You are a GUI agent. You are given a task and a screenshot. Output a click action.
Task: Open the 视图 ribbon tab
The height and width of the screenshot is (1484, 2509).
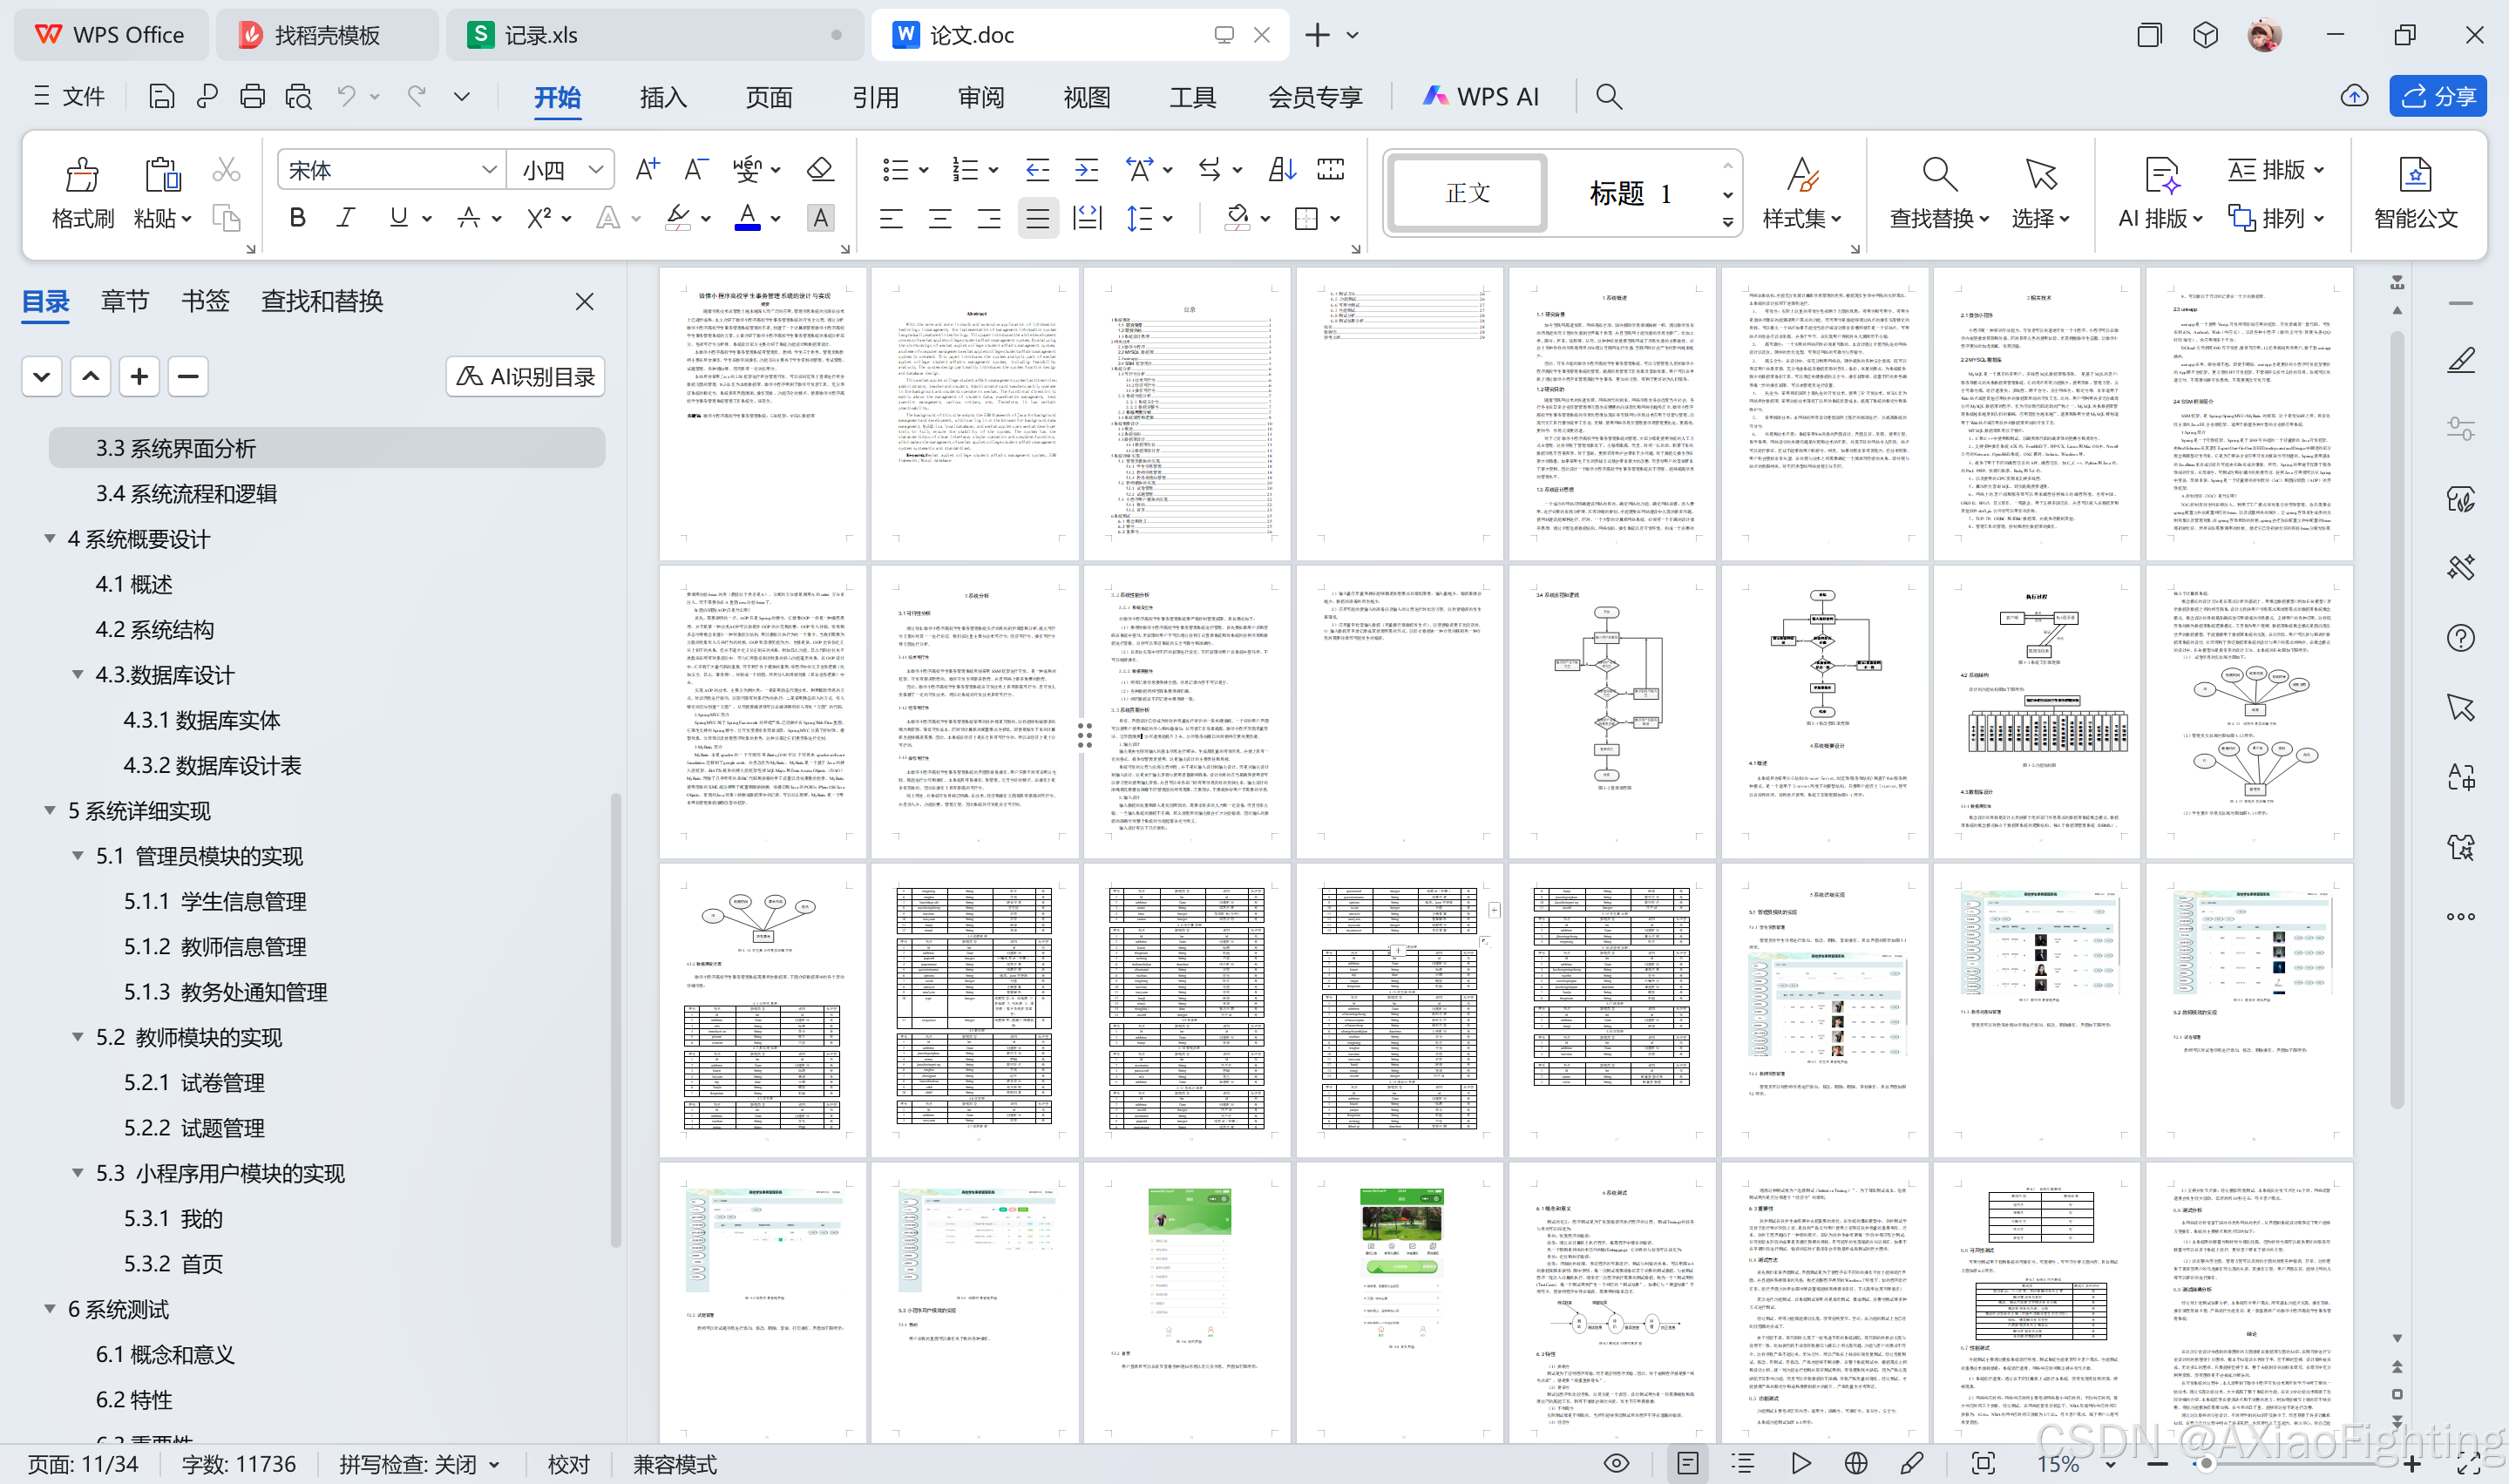(1087, 96)
